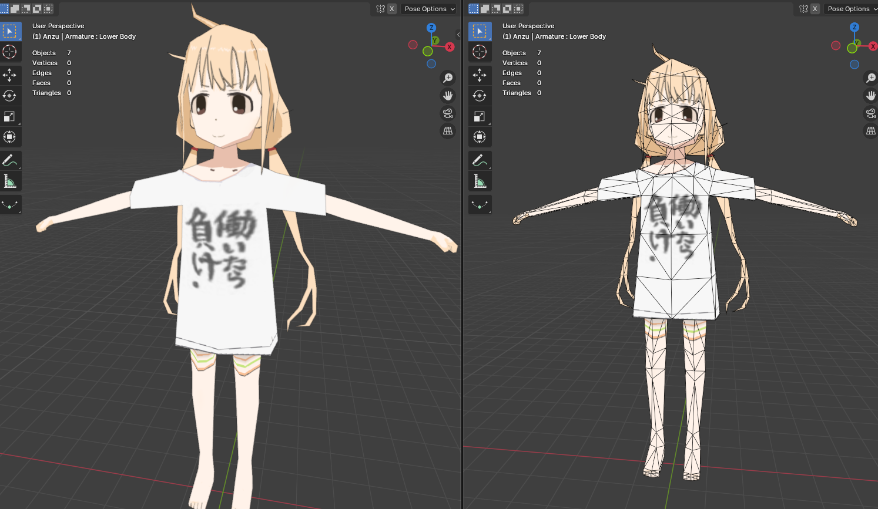Select the Scale tool in left viewport
The height and width of the screenshot is (509, 878).
[x=10, y=116]
